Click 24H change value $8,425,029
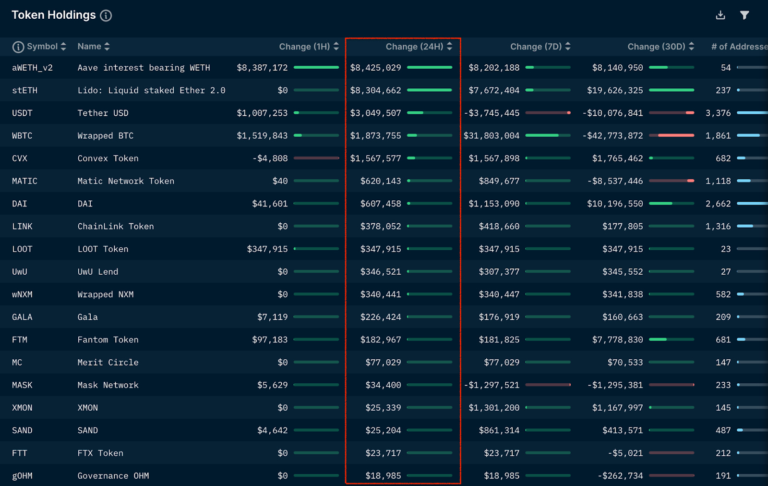 375,68
